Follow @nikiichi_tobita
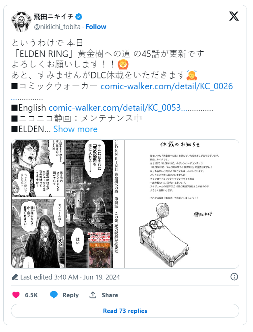The height and width of the screenshot is (332, 253). [96, 27]
